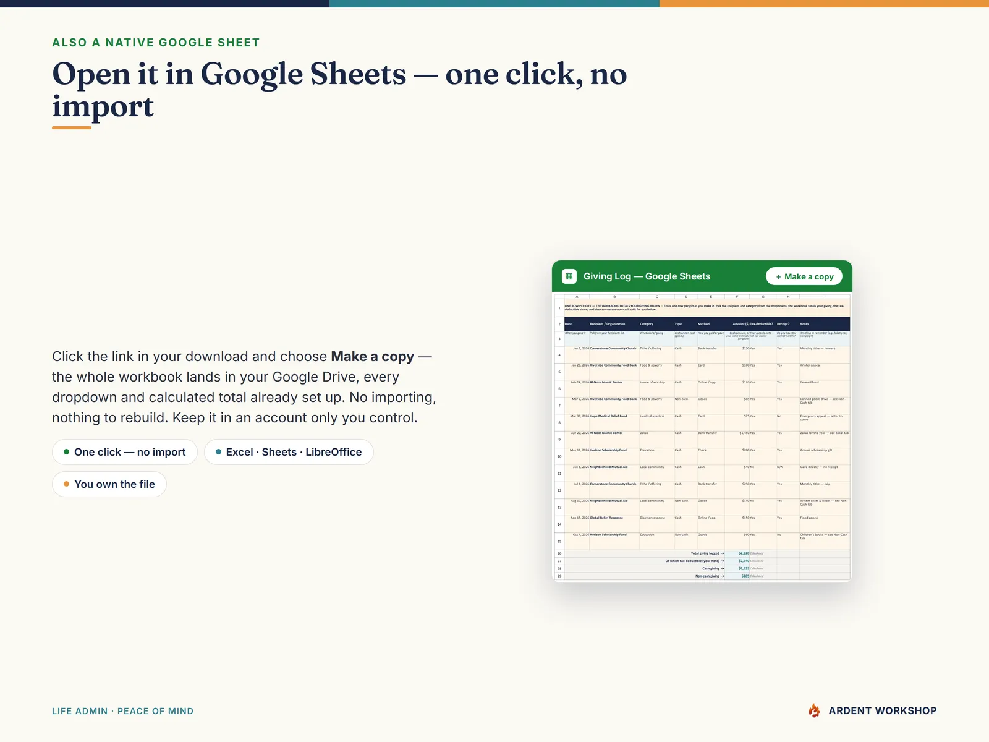
Task: Click the 'Total giving logged' label
Action: (707, 553)
